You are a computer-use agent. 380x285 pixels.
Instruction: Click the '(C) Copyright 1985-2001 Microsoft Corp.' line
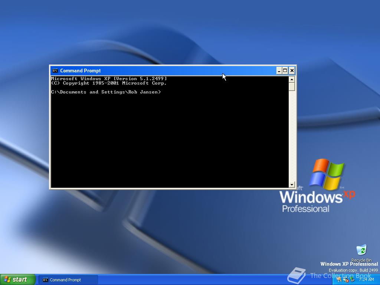109,83
